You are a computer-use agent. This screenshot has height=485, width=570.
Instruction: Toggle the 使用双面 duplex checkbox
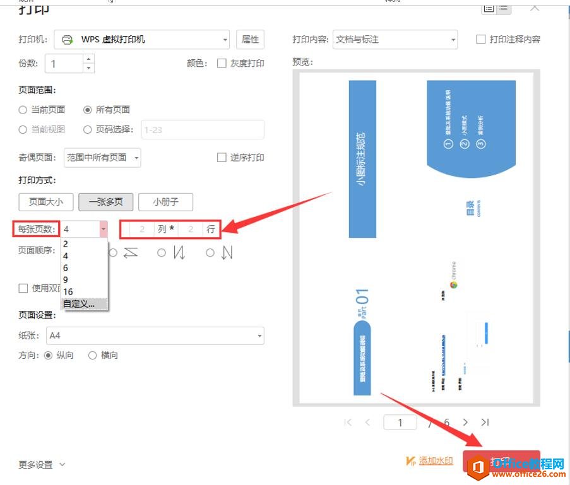pyautogui.click(x=23, y=288)
